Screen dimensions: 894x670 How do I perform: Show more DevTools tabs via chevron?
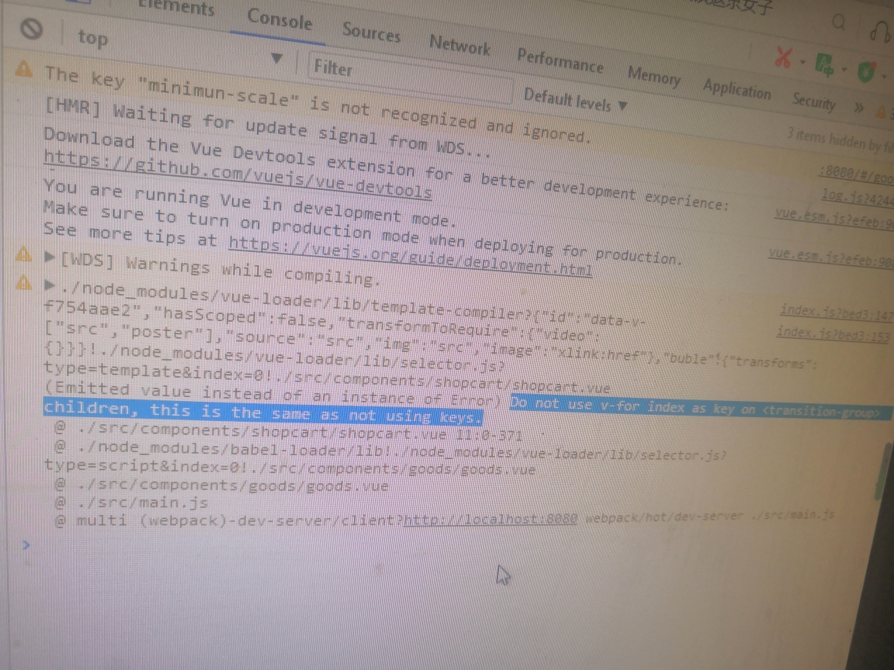[858, 108]
